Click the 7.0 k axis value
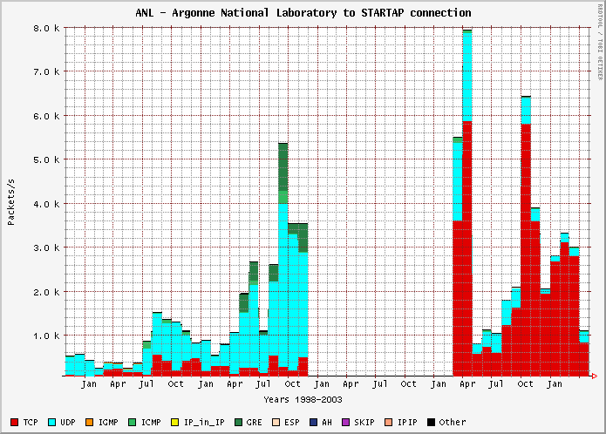 click(x=46, y=71)
